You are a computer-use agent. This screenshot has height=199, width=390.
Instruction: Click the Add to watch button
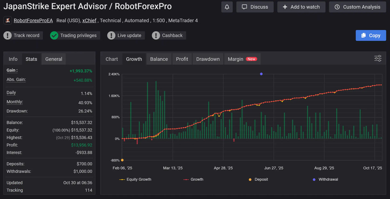pos(301,7)
